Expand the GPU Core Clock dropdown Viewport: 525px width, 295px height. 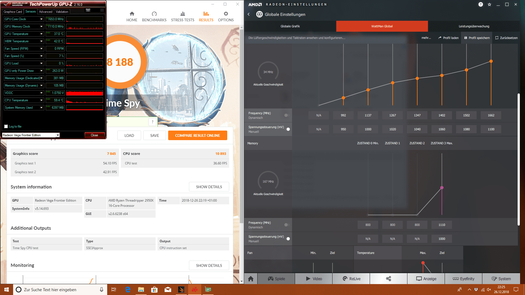tap(41, 19)
